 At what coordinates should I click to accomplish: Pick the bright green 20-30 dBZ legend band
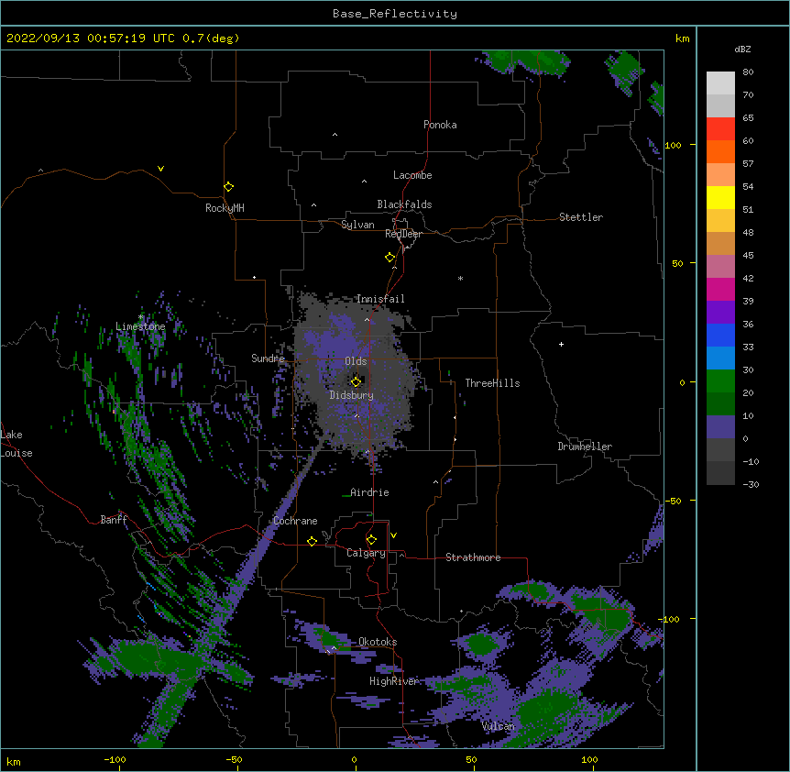tap(720, 381)
